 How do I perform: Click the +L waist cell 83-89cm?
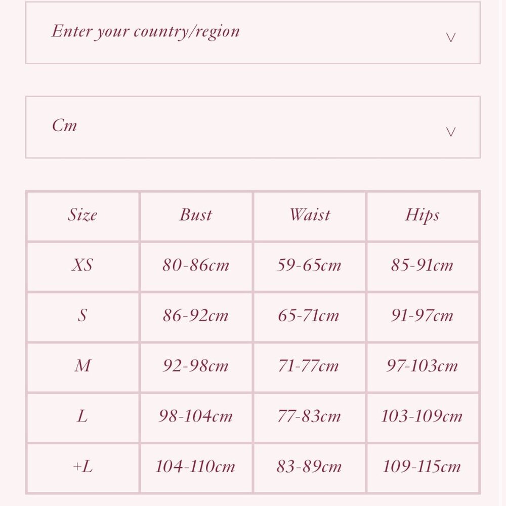(x=309, y=467)
